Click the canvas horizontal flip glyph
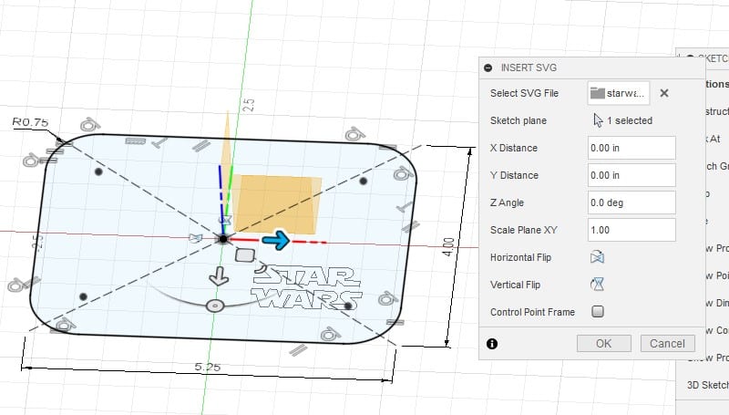The image size is (729, 415). coord(196,238)
